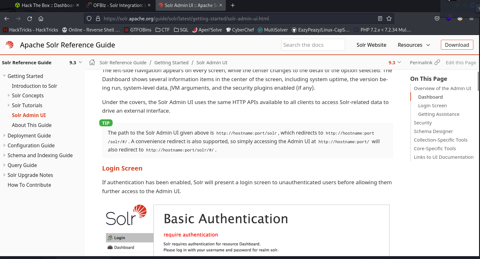Open Online Reverse Shell bookmark
This screenshot has height=259, width=480.
click(91, 30)
